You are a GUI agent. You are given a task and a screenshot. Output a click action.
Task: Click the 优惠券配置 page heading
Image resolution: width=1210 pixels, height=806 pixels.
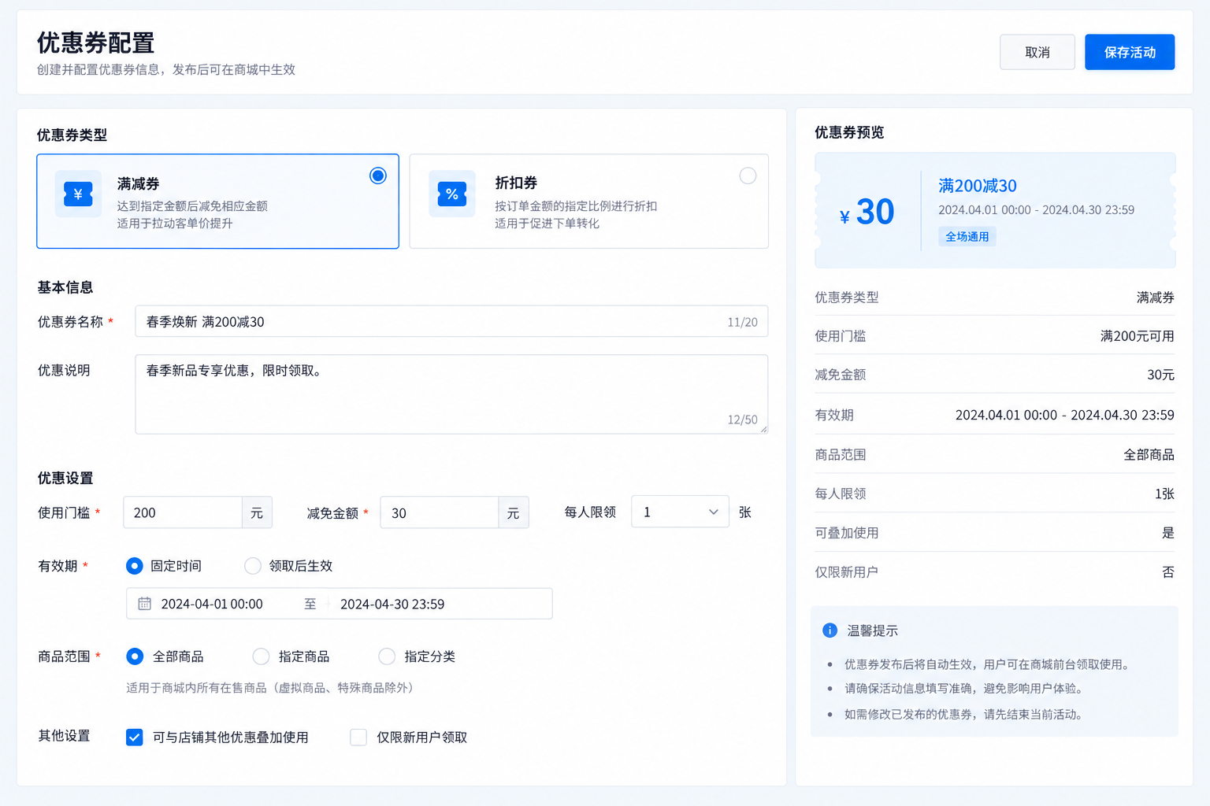click(95, 43)
